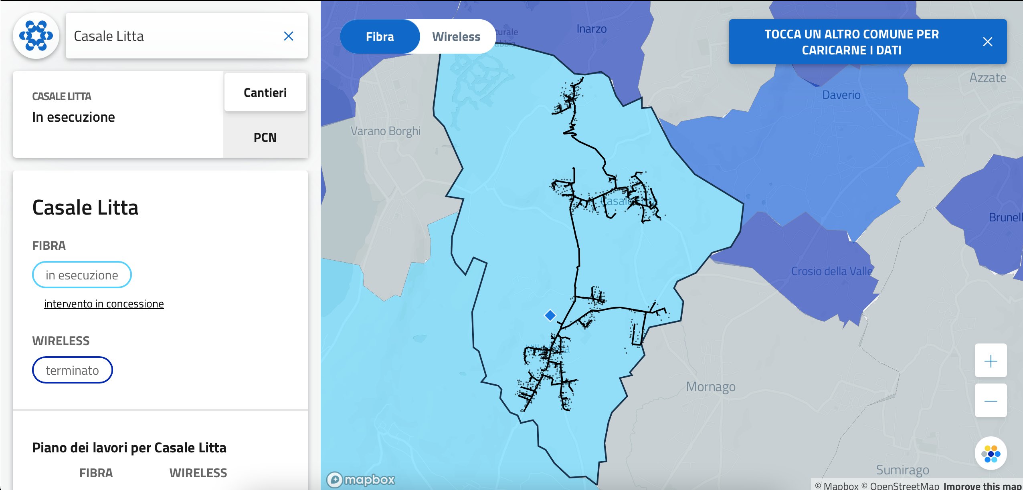Click the 'in esecuzione' fiber status pill
Screen dimensions: 1023x490
(x=82, y=275)
